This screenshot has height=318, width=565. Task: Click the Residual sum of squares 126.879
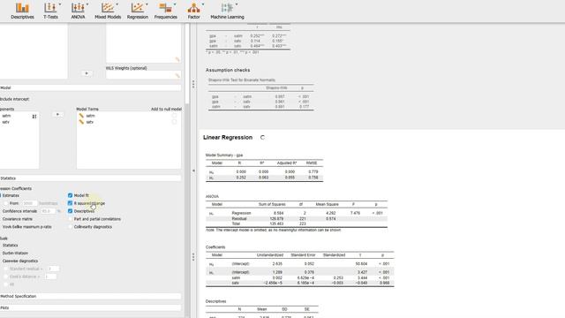(276, 218)
